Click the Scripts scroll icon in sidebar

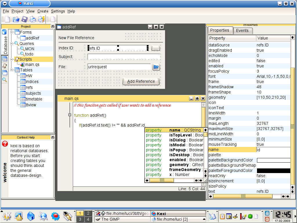pyautogui.click(x=5, y=66)
